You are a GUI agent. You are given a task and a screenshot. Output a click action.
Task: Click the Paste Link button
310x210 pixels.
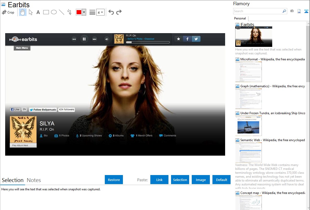coord(159,180)
